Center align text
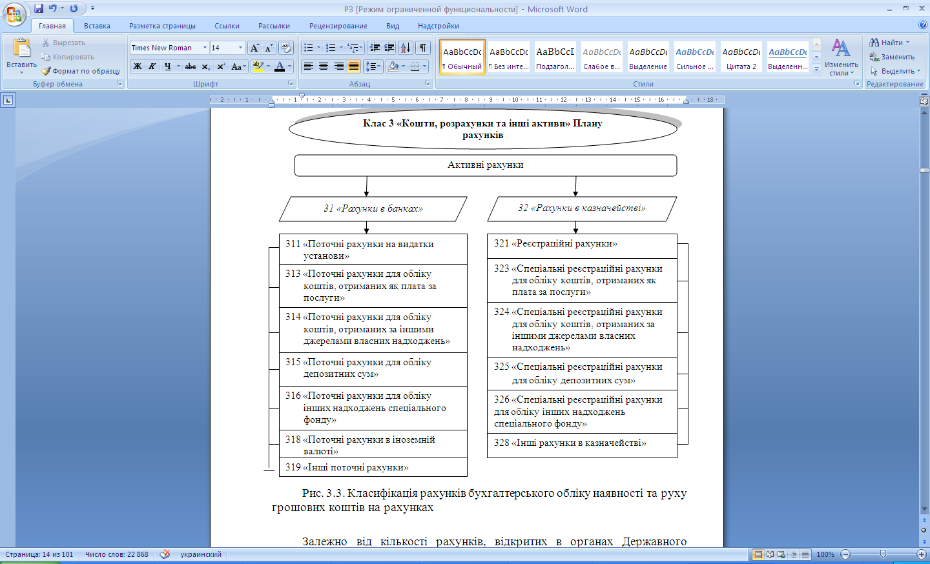The width and height of the screenshot is (930, 564). click(324, 66)
